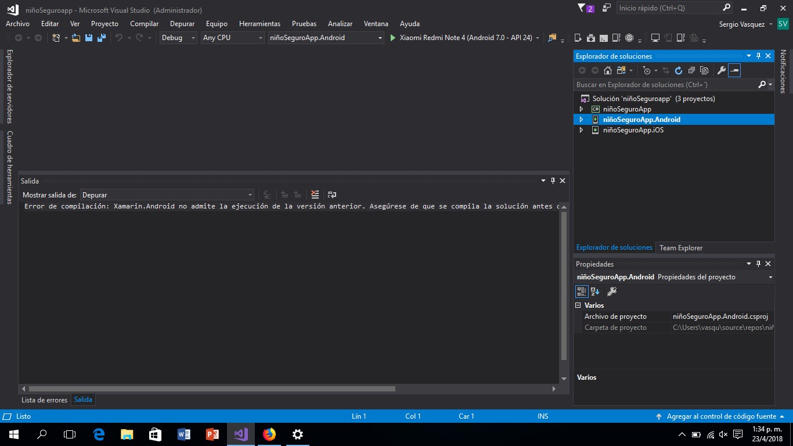Click the Save All icon

click(102, 38)
